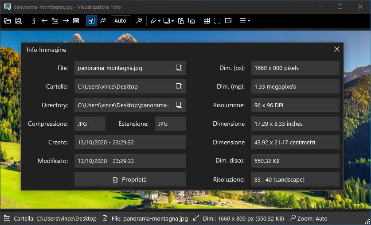Image resolution: width=371 pixels, height=225 pixels.
Task: Maximize the Visualizzatore Foto window
Action: point(340,7)
